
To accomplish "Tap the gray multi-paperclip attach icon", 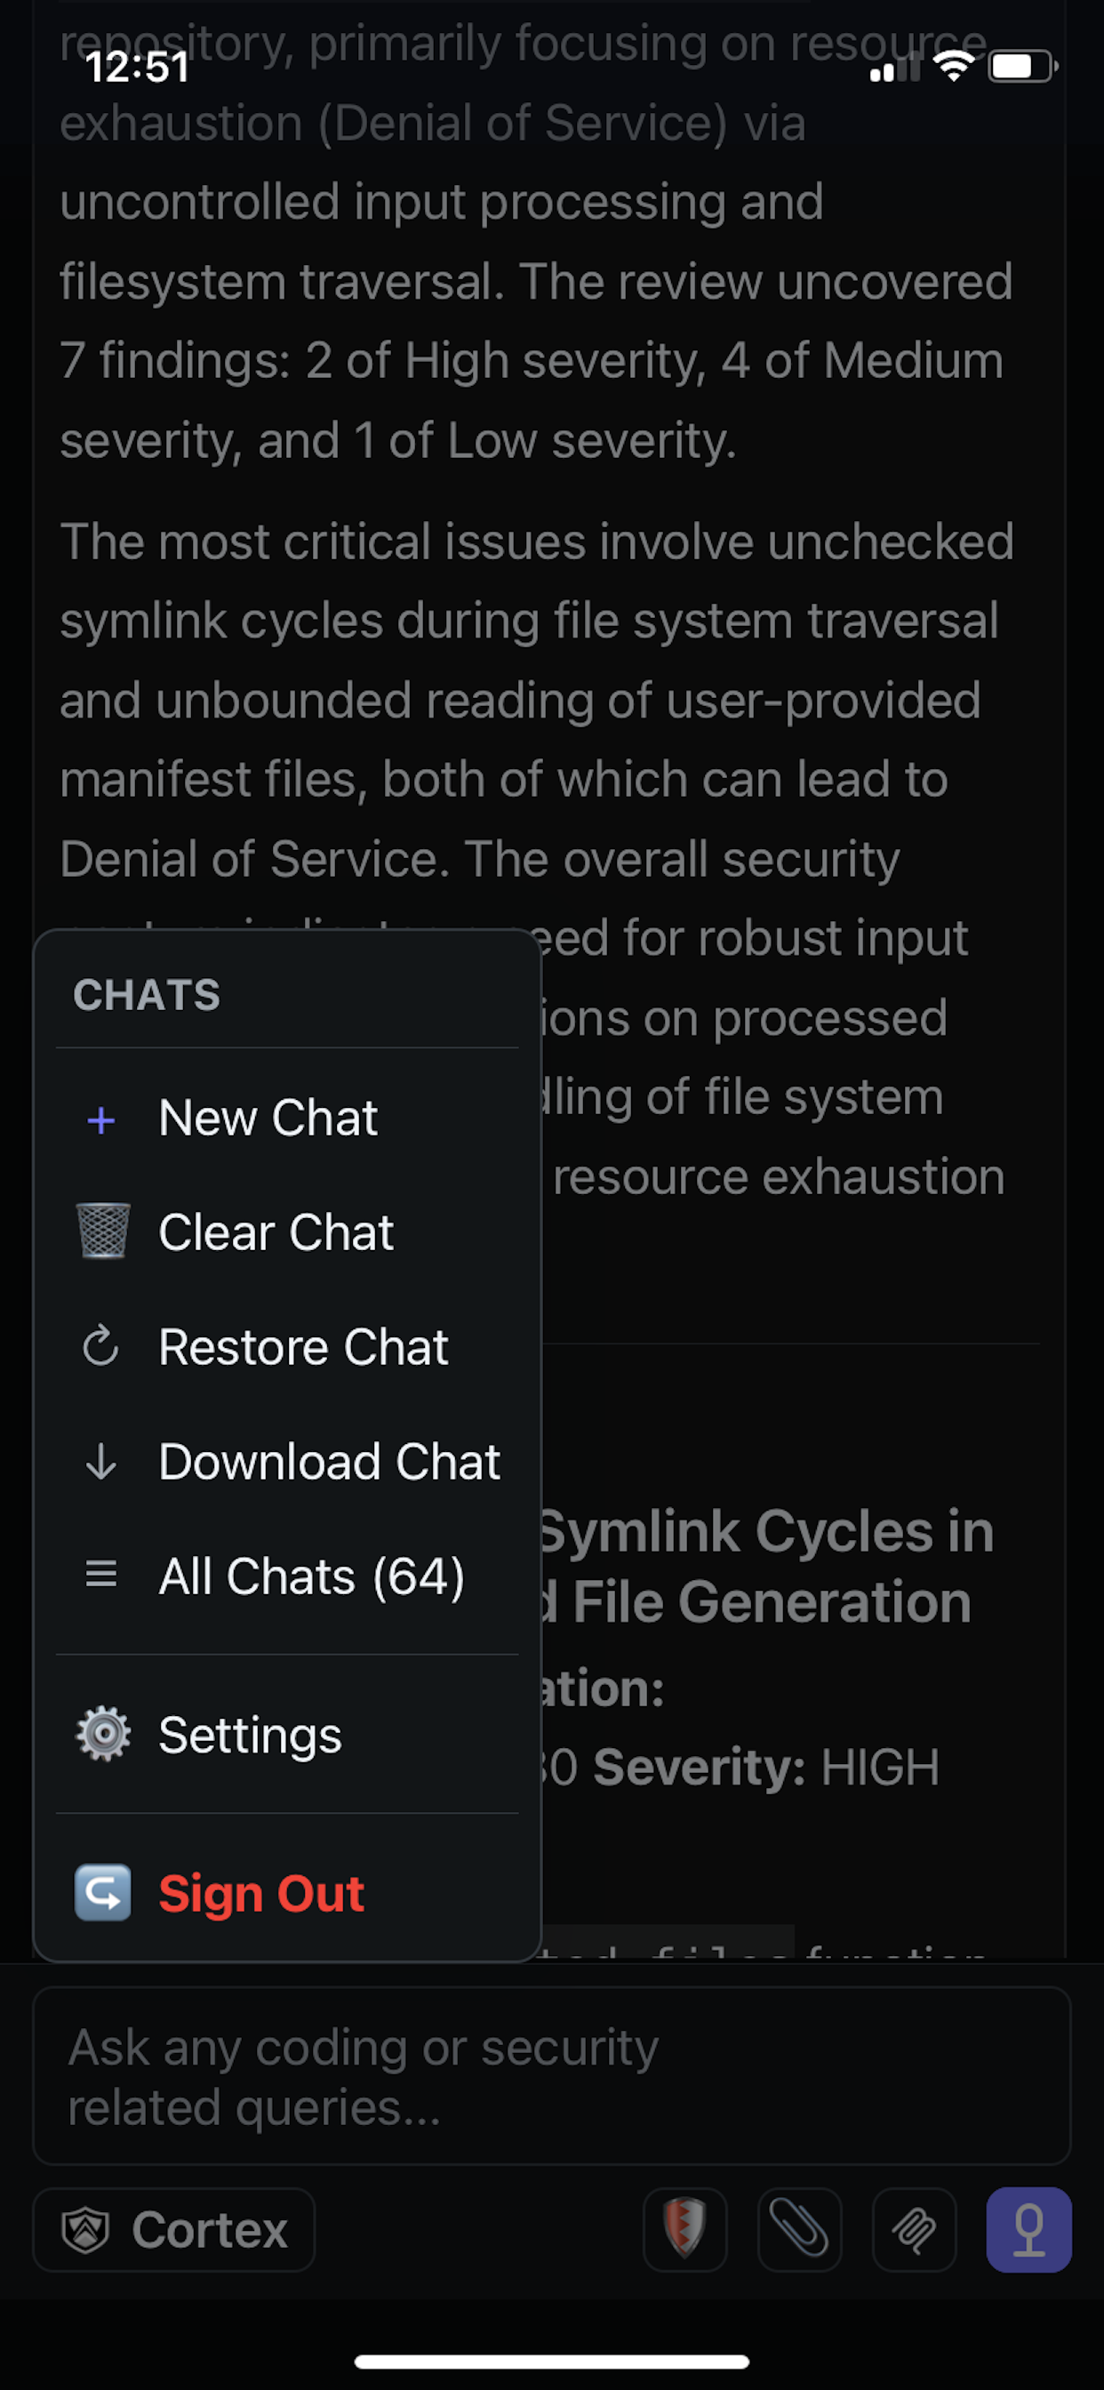I will (x=914, y=2229).
